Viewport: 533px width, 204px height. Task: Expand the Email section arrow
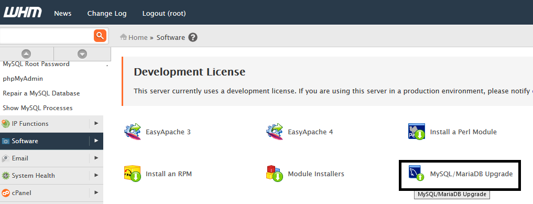pyautogui.click(x=96, y=158)
